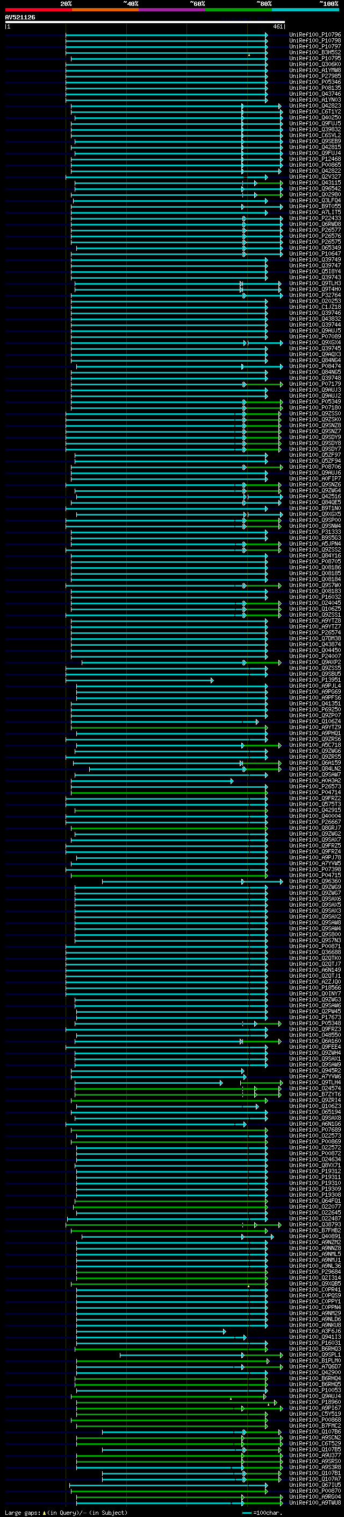344x1517 pixels.
Task: Click the =100char. scale legend
Action: [262, 1513]
